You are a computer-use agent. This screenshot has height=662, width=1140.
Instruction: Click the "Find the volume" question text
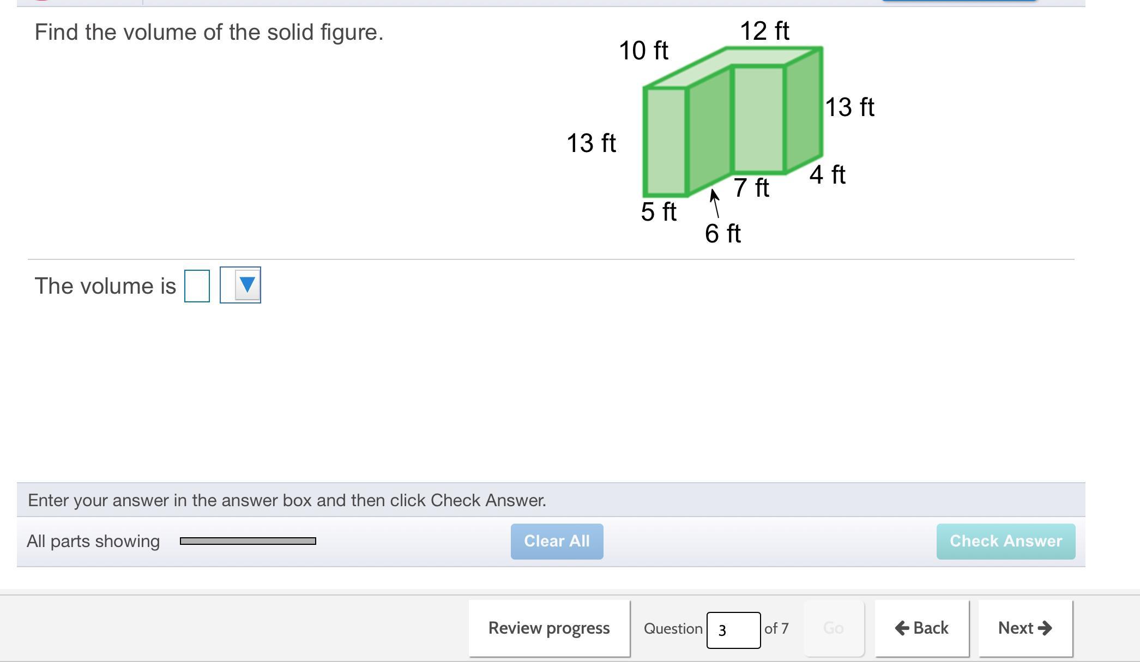tap(209, 32)
